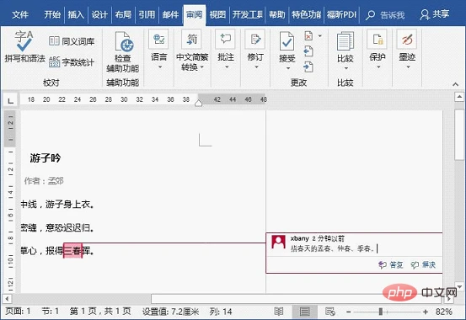Open the 帮助 tab

point(276,14)
